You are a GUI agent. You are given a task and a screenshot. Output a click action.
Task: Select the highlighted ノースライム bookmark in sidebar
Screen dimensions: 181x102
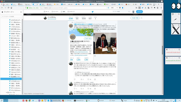(x=11, y=79)
